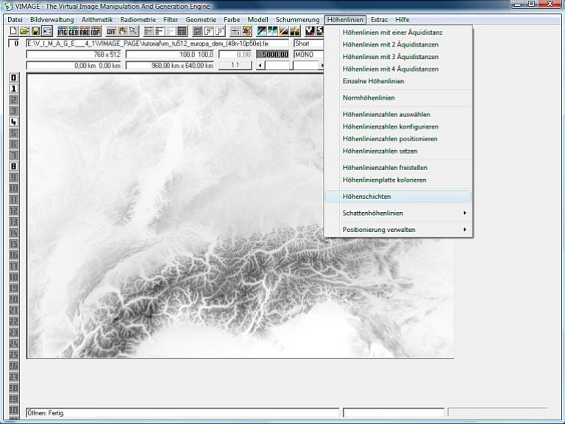Expand the Positionierung verwalten submenu

coord(397,230)
